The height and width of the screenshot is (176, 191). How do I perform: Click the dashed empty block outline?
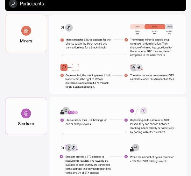(75, 67)
